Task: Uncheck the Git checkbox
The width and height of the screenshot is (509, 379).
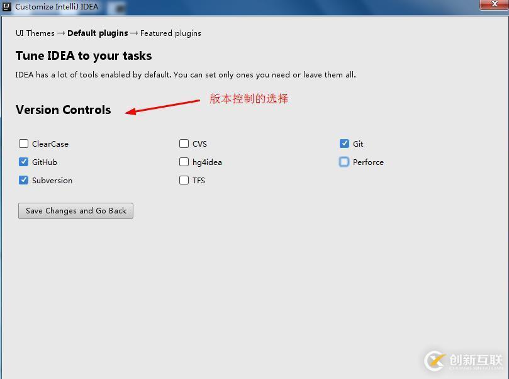Action: tap(344, 144)
